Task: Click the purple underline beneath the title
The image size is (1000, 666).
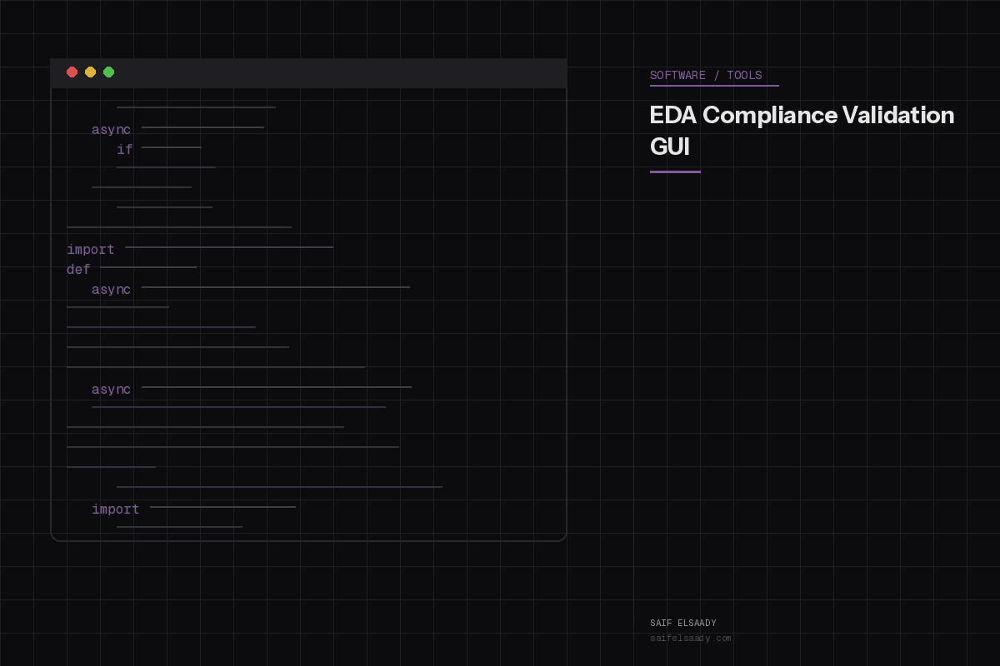Action: 675,171
